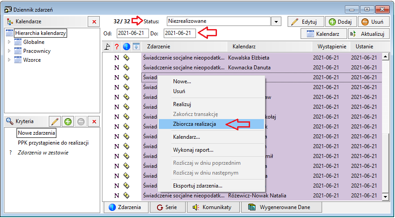Switch to the Komunikaty tab
The image size is (395, 218).
click(x=212, y=207)
